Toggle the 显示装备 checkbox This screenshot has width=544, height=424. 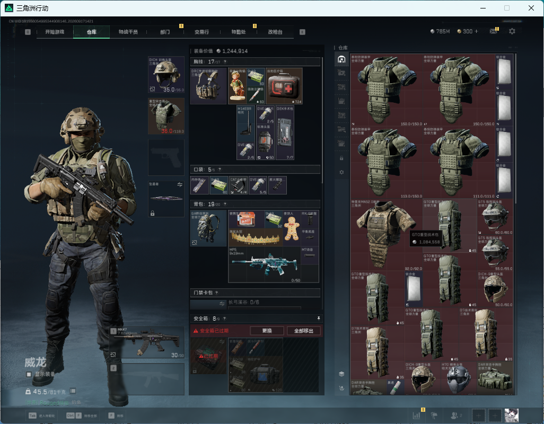[29, 374]
